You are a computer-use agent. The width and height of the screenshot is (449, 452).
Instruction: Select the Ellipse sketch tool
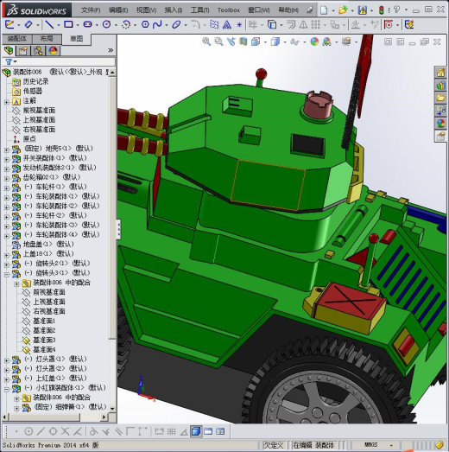(176, 24)
